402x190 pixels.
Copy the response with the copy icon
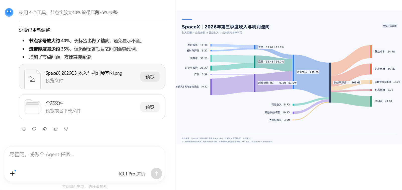click(24, 129)
